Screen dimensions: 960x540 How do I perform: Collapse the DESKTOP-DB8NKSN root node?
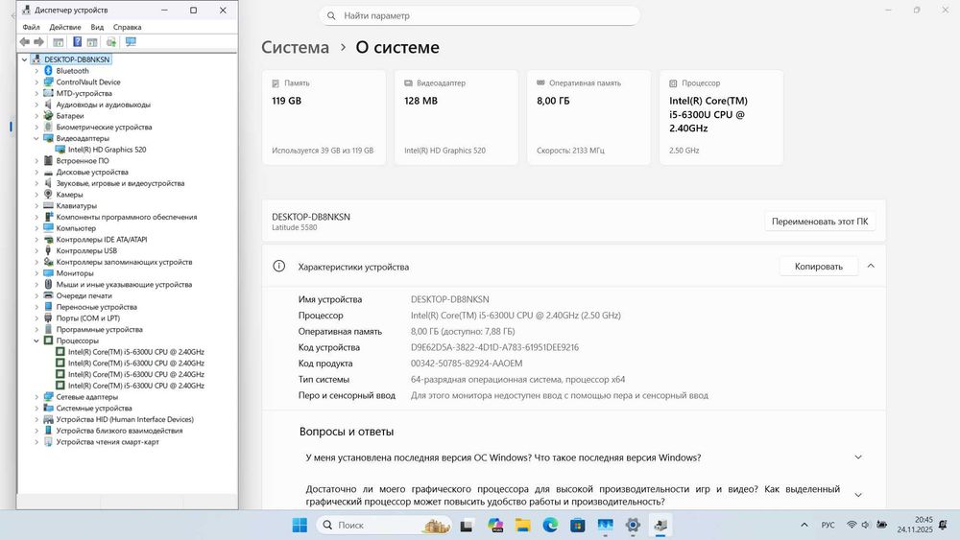(x=25, y=59)
